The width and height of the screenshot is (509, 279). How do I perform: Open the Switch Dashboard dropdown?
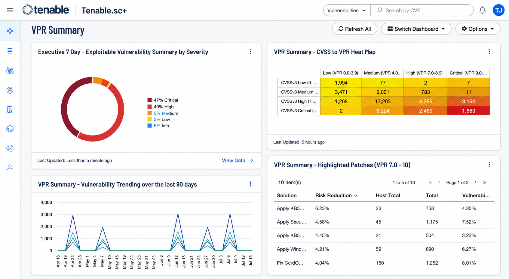click(x=416, y=29)
